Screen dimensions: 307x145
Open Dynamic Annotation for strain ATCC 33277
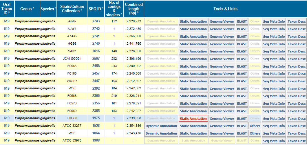click(161, 126)
